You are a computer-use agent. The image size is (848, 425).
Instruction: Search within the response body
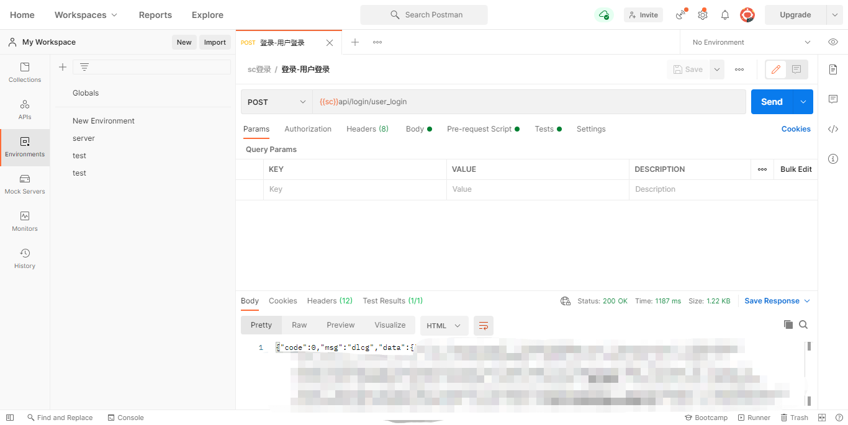803,324
